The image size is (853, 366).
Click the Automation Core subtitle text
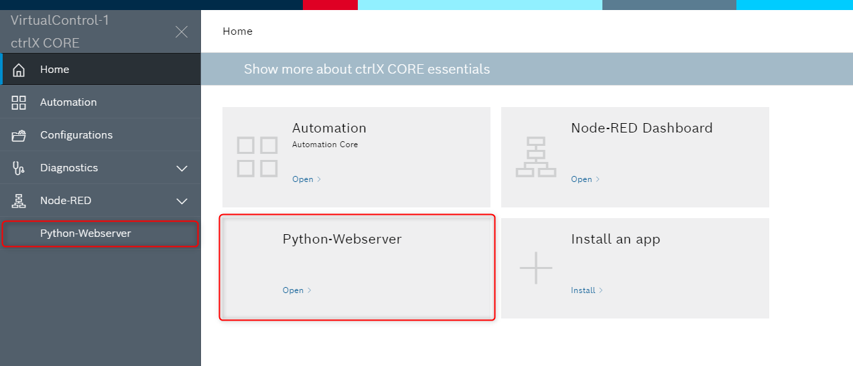point(325,145)
